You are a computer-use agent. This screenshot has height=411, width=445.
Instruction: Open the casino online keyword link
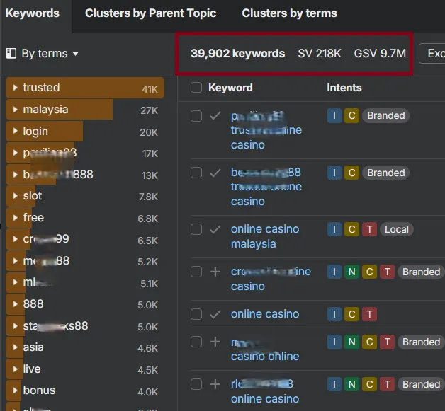coord(265,357)
